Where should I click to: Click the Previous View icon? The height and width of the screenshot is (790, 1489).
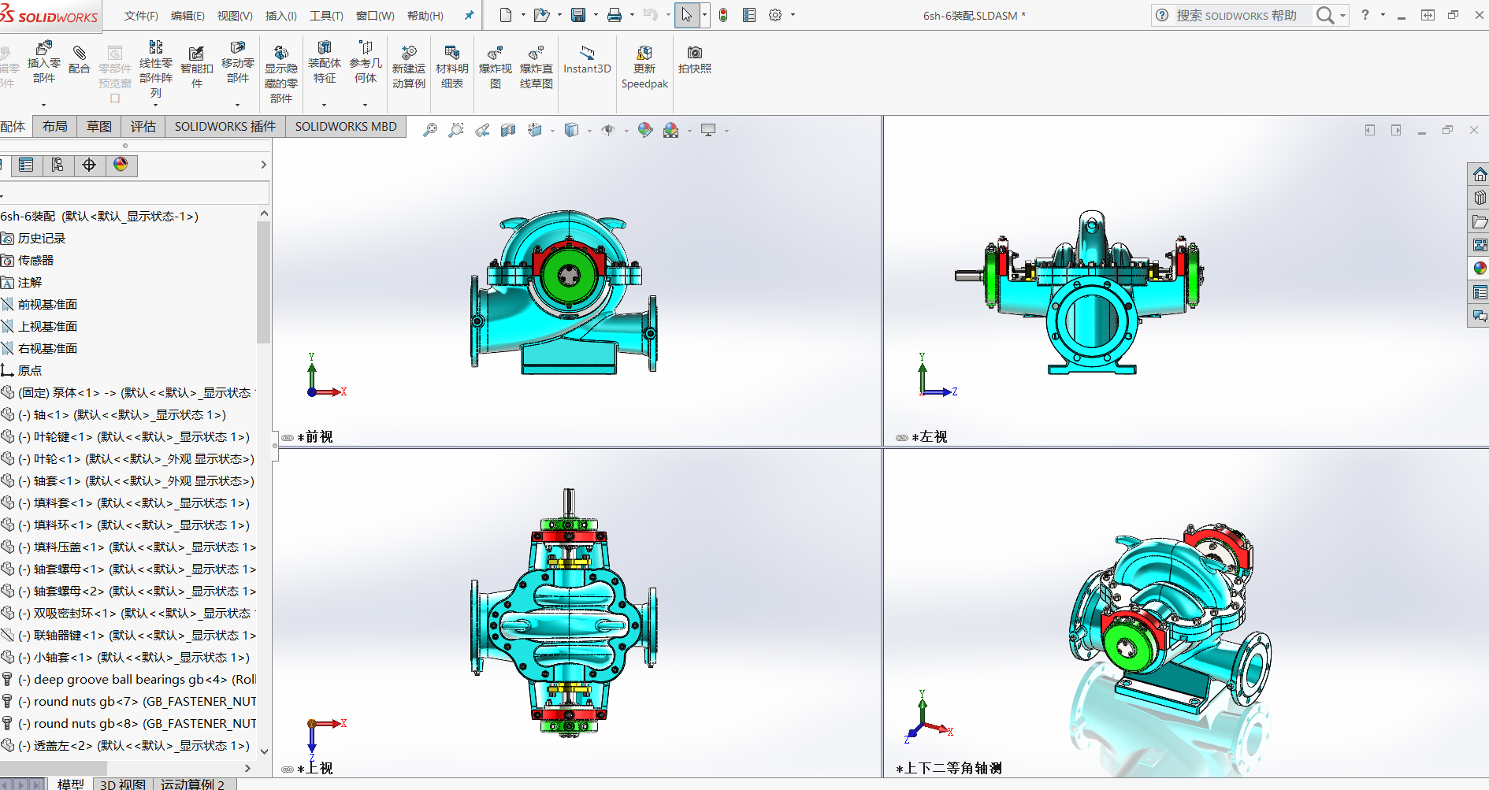[482, 130]
